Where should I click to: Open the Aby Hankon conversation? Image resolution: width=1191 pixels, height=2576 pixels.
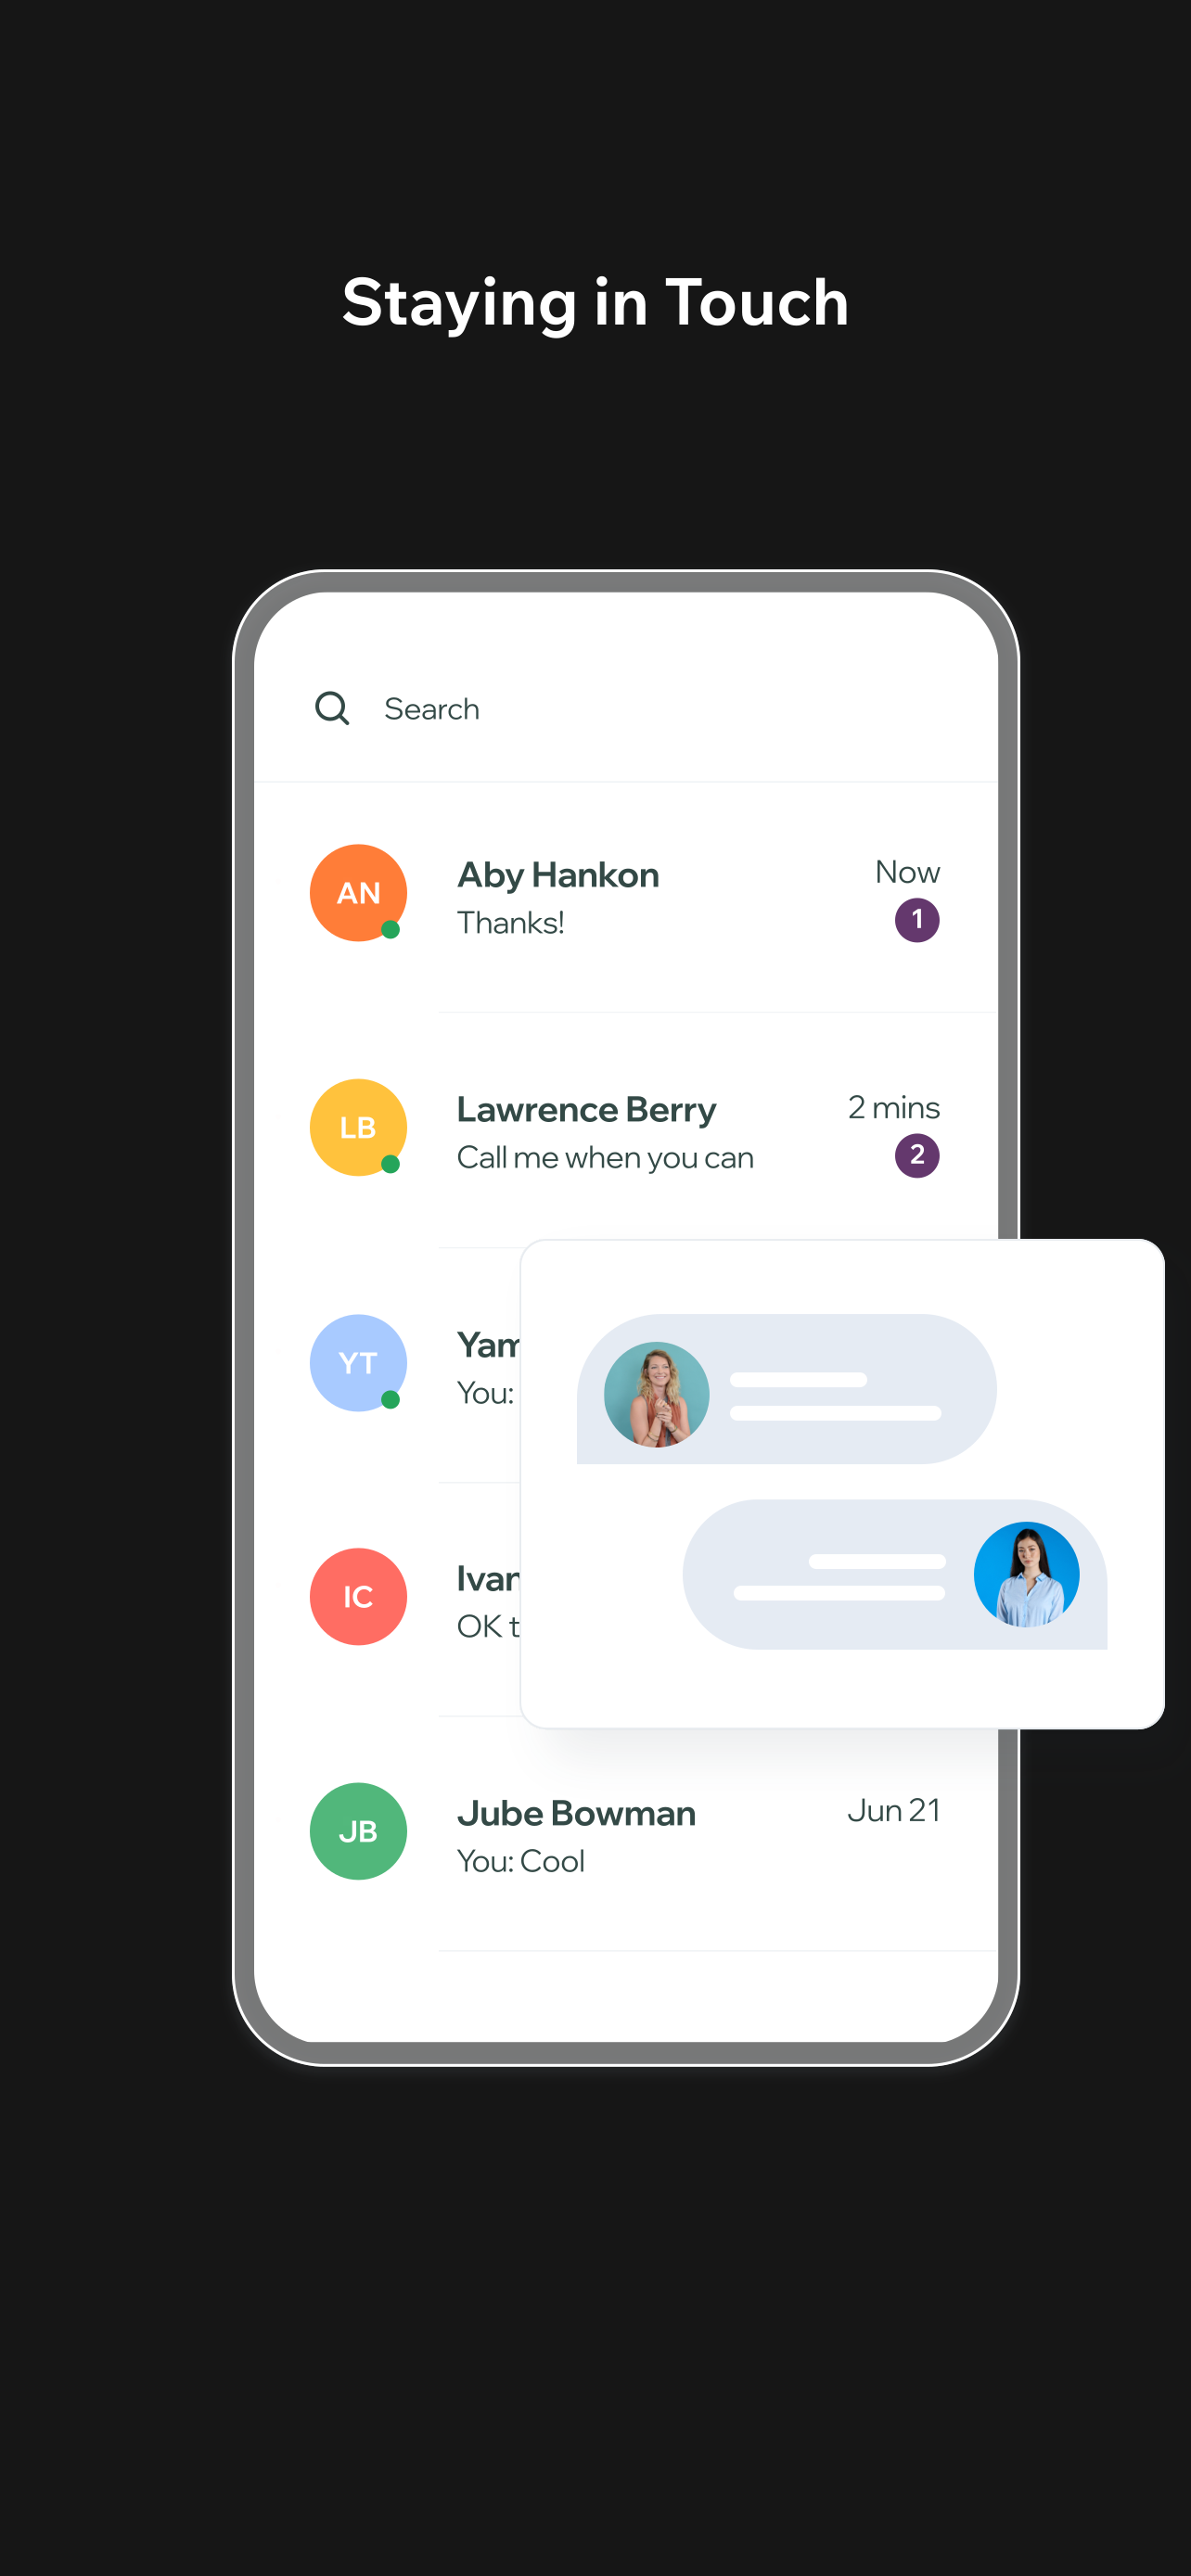(626, 897)
